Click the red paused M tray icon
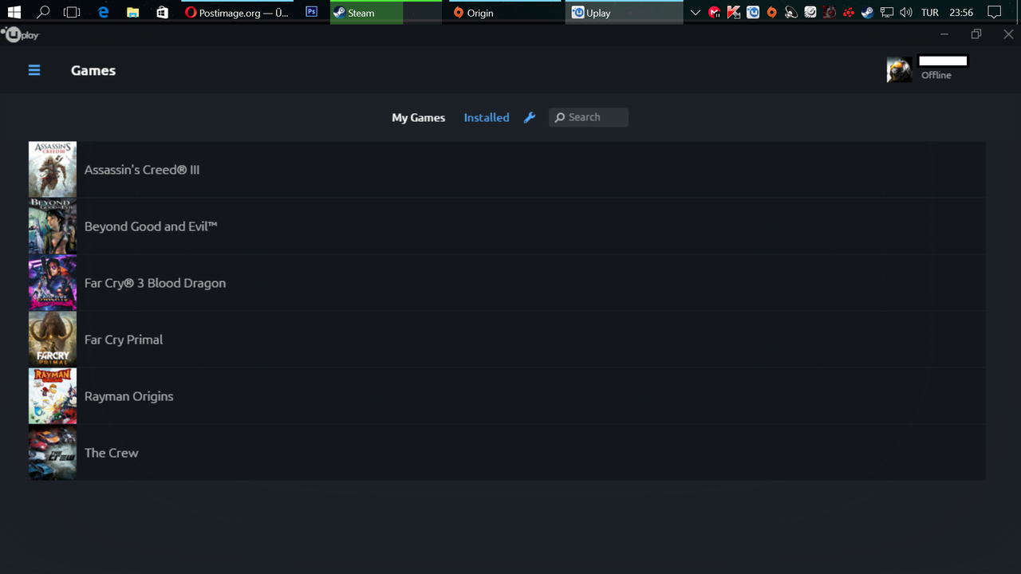Viewport: 1021px width, 574px height. pyautogui.click(x=714, y=13)
